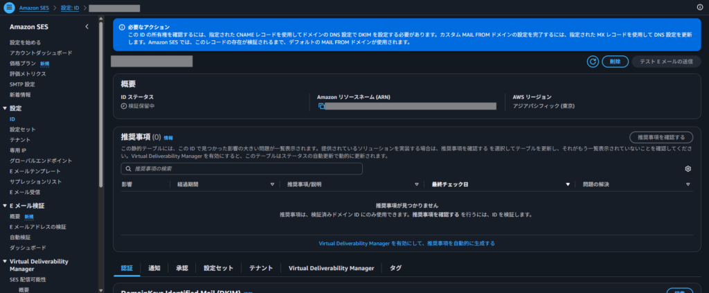Open 自動検証 in the sidebar
The height and width of the screenshot is (293, 709).
tap(20, 237)
